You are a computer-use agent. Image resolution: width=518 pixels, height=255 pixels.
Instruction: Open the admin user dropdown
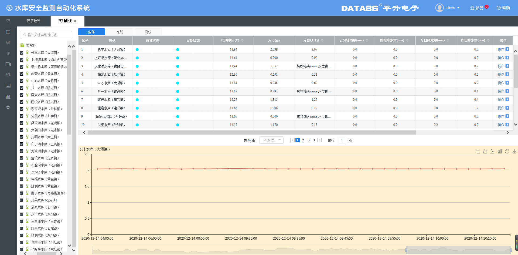tap(448, 8)
